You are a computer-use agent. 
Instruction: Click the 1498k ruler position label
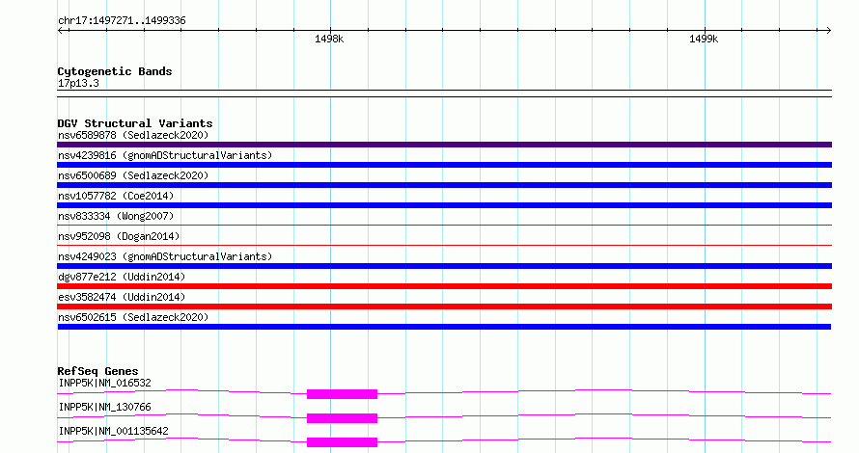click(329, 39)
